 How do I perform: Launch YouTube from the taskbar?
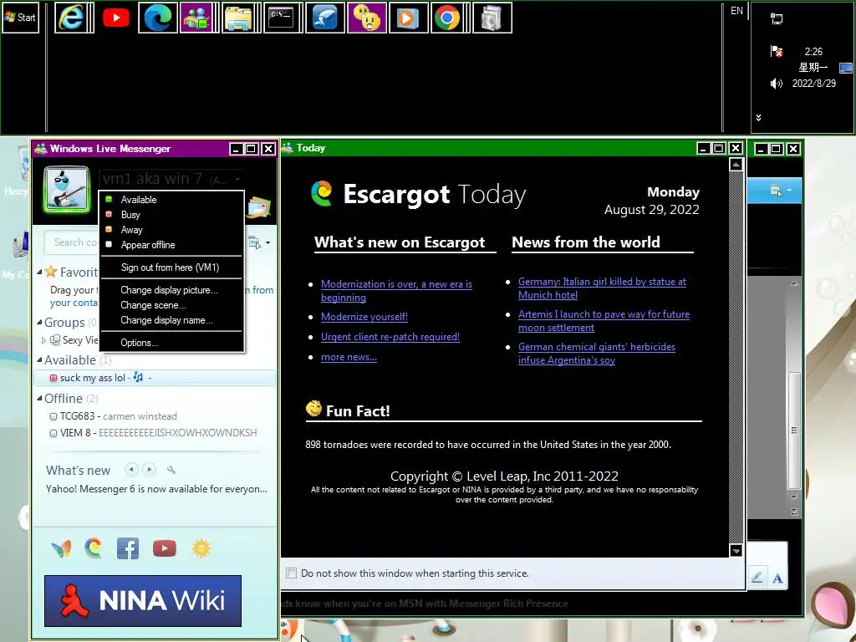click(x=116, y=18)
